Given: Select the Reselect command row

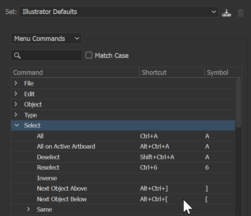Looking at the screenshot, I should 123,167.
